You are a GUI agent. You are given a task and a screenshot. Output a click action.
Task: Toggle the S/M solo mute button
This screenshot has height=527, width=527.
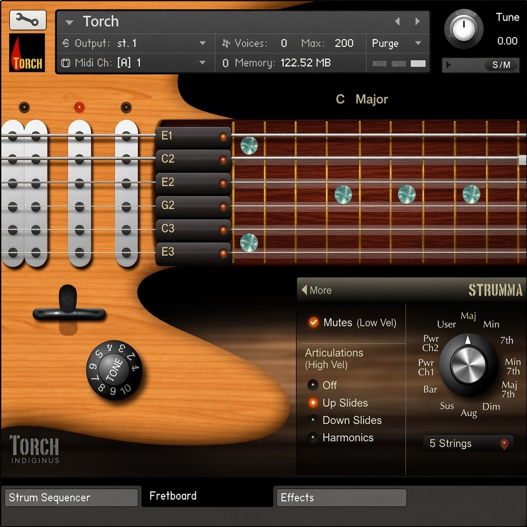point(501,64)
